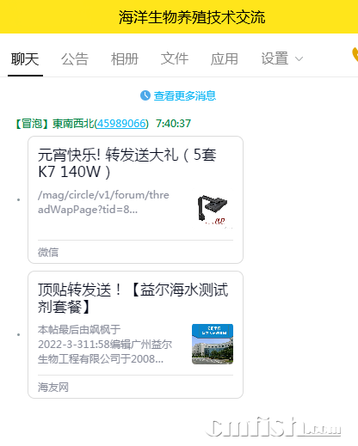Click the 本帖最后由飒枫于 description text
The width and height of the screenshot is (358, 446).
[x=105, y=344]
